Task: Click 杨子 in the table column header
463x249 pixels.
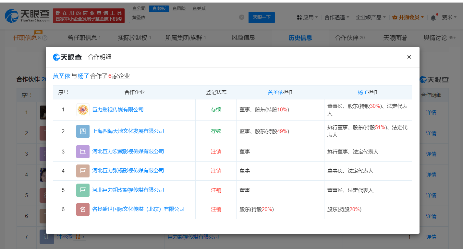Action: 363,92
